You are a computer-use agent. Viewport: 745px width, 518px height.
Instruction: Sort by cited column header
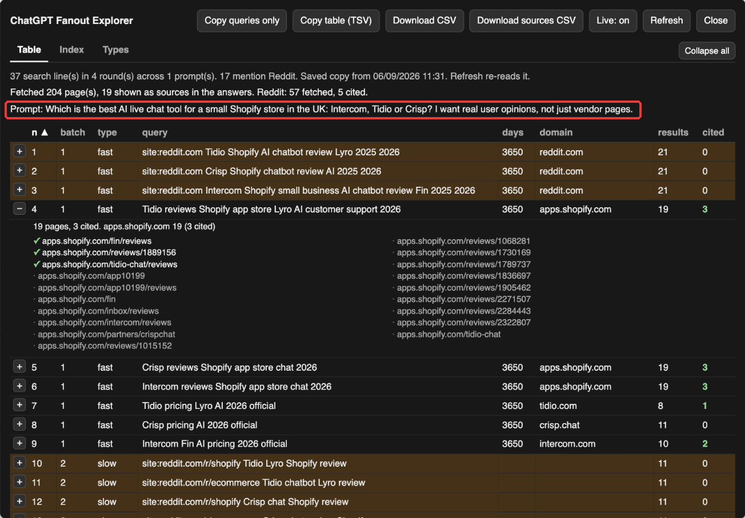[x=713, y=132]
